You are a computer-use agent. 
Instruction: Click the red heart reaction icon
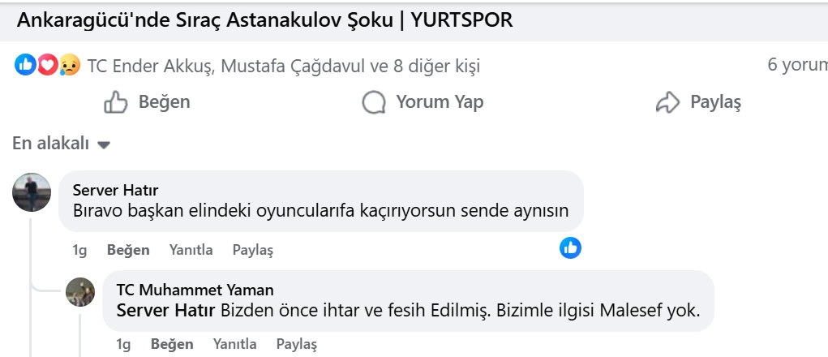(x=47, y=65)
